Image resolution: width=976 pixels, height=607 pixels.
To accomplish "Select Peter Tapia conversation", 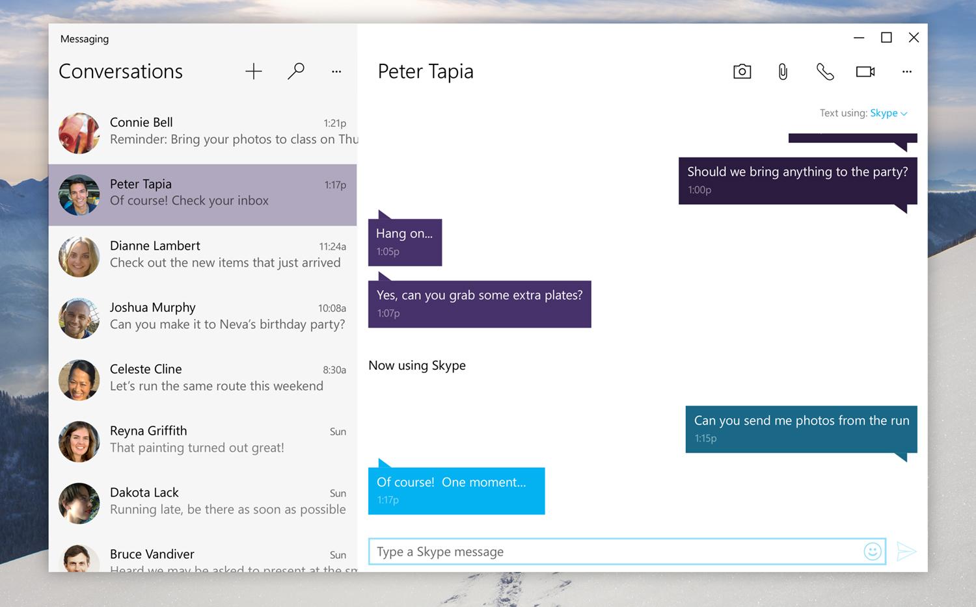I will [x=202, y=195].
